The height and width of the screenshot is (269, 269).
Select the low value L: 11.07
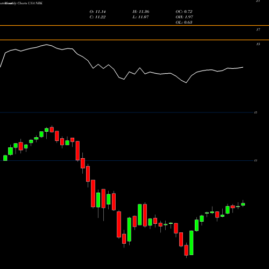[x=141, y=17]
